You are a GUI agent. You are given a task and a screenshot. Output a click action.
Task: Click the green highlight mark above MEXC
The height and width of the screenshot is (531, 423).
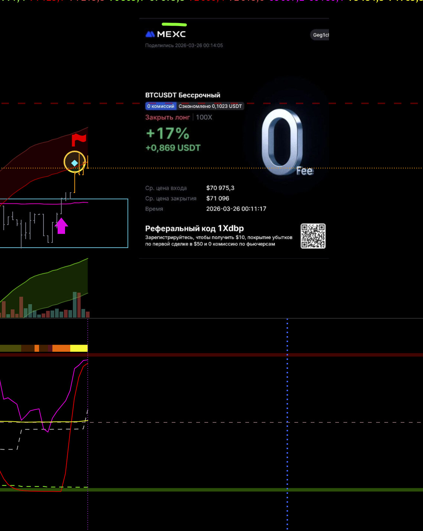click(174, 25)
